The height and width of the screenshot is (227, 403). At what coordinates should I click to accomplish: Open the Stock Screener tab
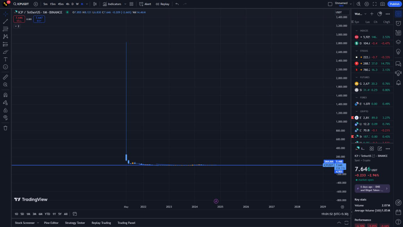pos(25,223)
